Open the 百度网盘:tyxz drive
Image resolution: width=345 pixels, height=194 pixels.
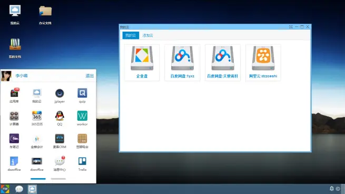182,63
